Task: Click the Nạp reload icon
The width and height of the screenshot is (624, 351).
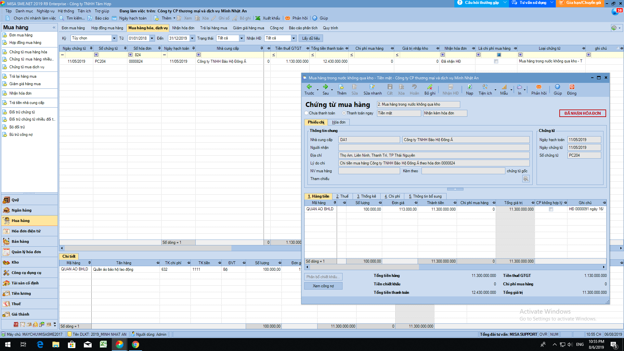Action: [x=469, y=87]
